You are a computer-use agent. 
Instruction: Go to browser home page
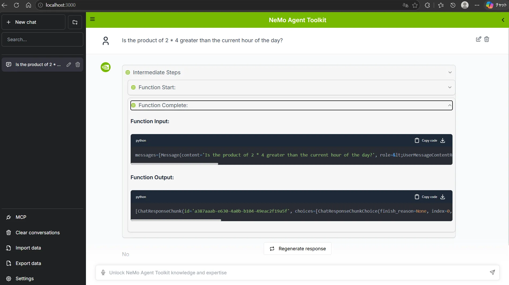click(28, 5)
